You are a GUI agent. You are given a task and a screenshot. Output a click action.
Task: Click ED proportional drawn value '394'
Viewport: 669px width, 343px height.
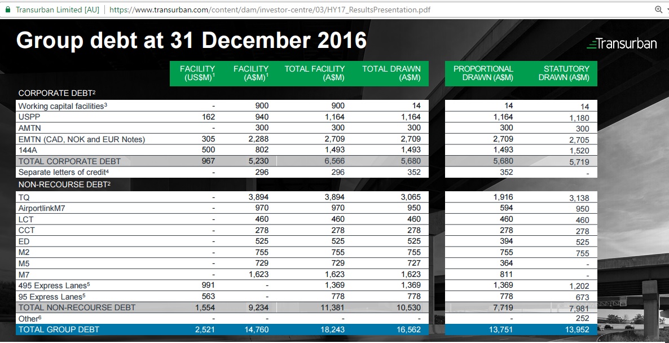pos(507,241)
